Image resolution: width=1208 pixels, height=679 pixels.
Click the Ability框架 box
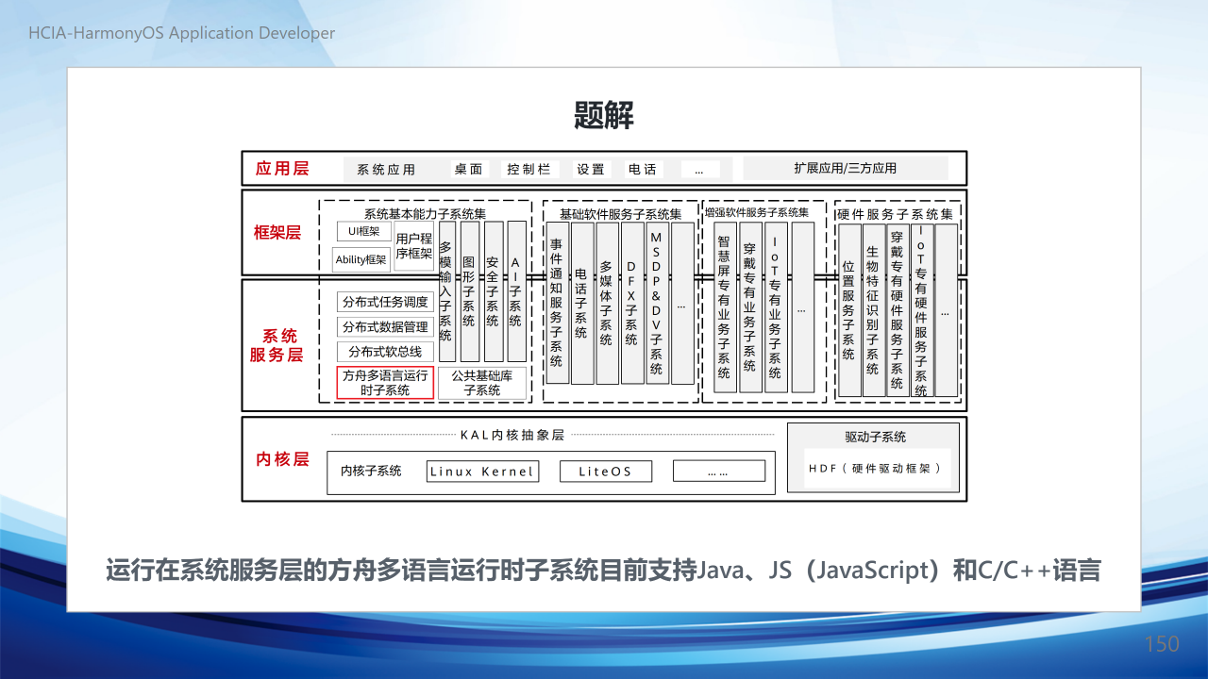(x=361, y=259)
